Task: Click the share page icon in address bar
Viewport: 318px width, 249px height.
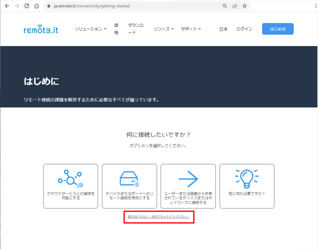Action: (235, 6)
